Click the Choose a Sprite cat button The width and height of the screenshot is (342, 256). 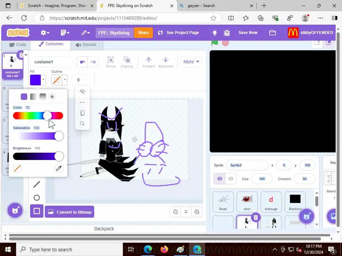point(306,216)
